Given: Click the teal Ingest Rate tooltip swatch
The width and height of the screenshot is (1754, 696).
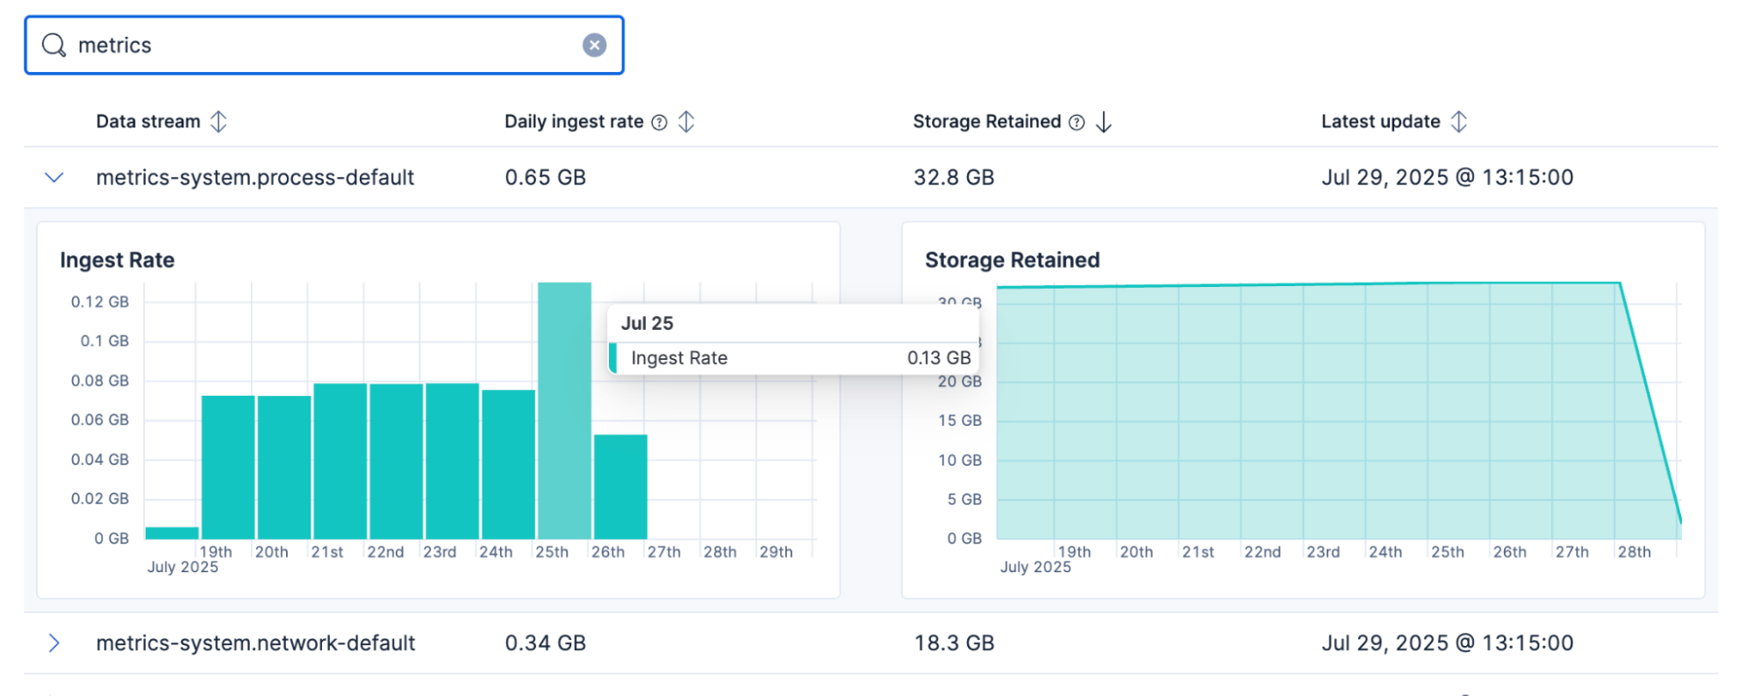Looking at the screenshot, I should [x=613, y=358].
